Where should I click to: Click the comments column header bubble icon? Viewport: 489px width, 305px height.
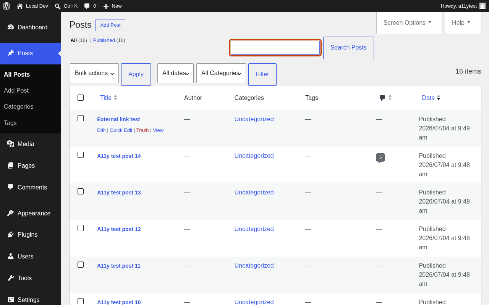382,98
